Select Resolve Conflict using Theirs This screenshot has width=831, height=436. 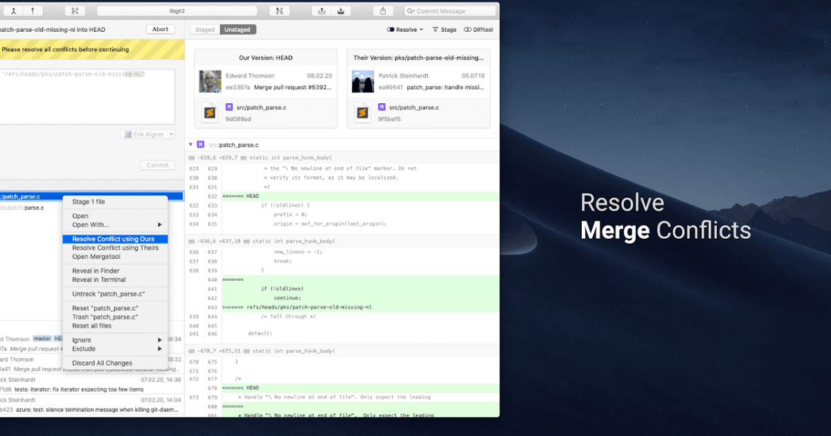click(x=115, y=248)
